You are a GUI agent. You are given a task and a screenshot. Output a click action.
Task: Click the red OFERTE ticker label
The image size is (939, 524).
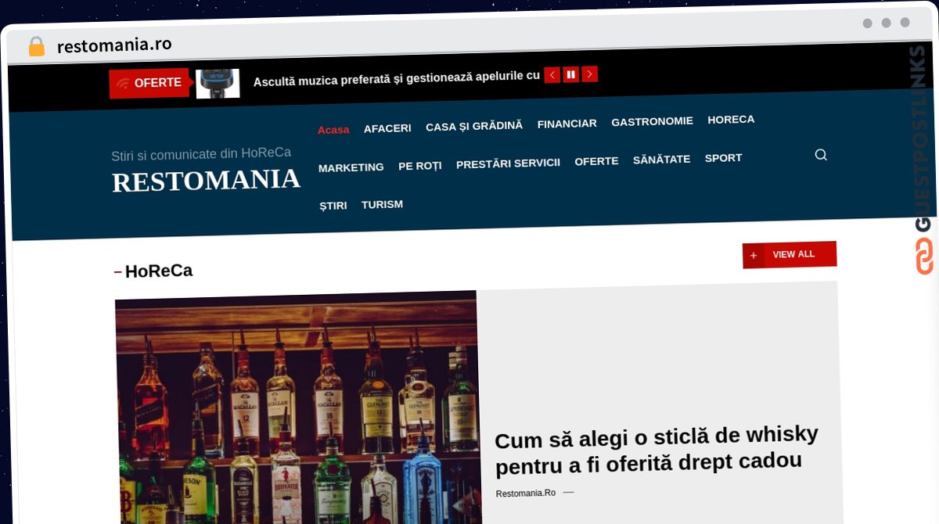pyautogui.click(x=149, y=83)
